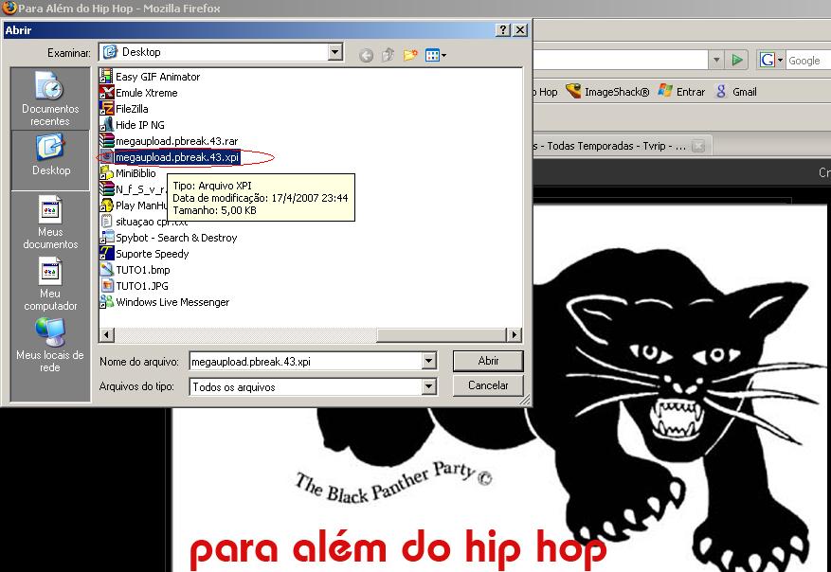Click the Hide IP NG icon
This screenshot has height=572, width=831.
point(106,125)
